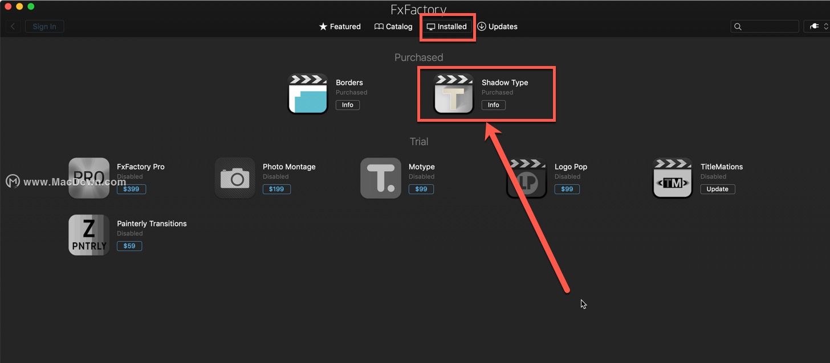Open the Logo Pop product icon
830x363 pixels.
pyautogui.click(x=527, y=178)
